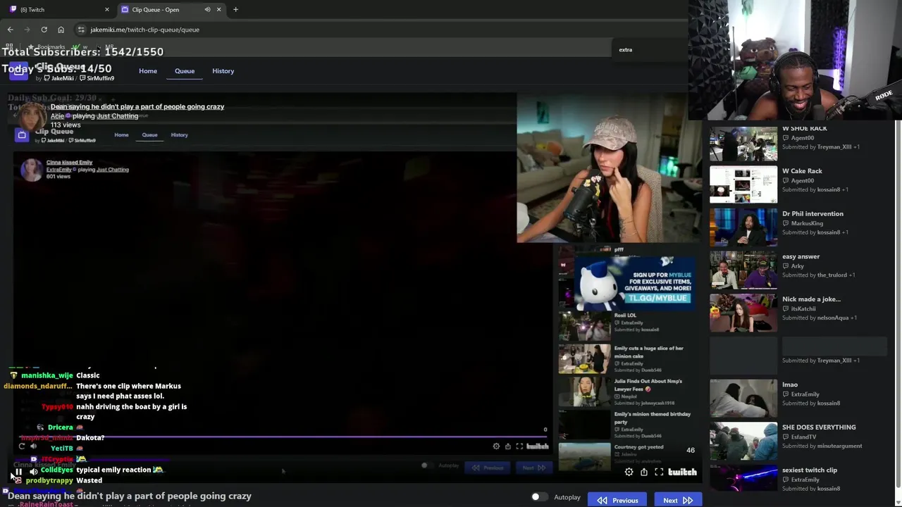Open the inner Queue nav item
The width and height of the screenshot is (902, 507).
(149, 134)
